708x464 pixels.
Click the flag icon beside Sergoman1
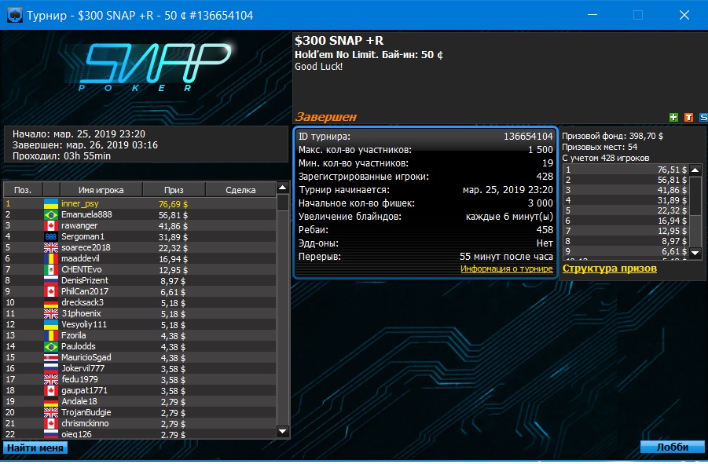51,237
